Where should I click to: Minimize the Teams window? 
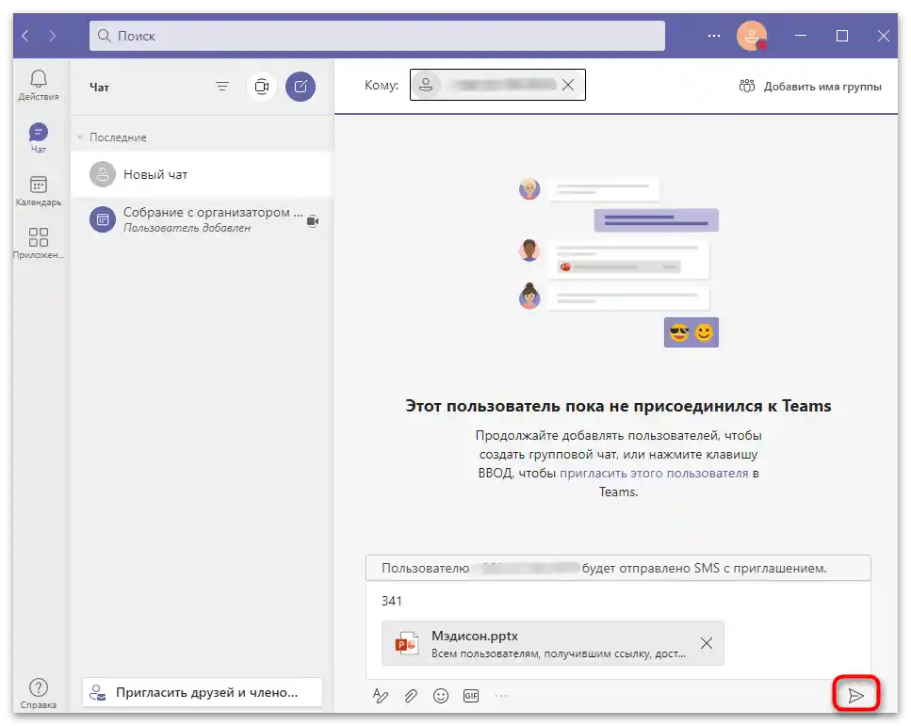coord(801,36)
